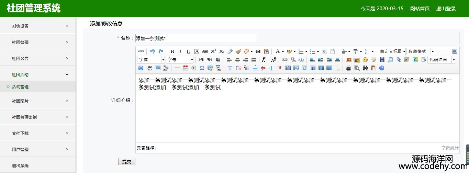This screenshot has height=173, width=469.
Task: Insert emoticon using the smiley icon
Action: click(365, 60)
